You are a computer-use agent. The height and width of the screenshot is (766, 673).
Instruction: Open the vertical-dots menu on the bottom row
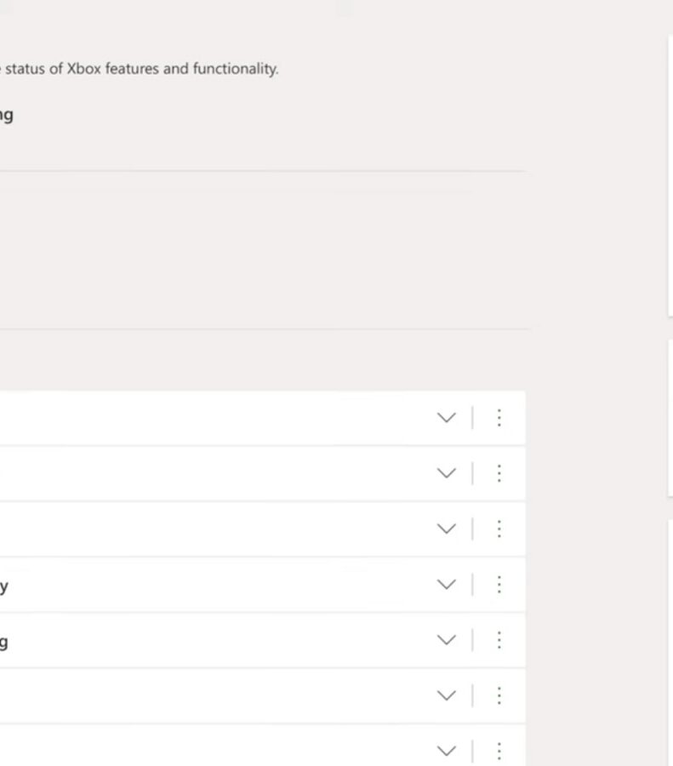499,752
